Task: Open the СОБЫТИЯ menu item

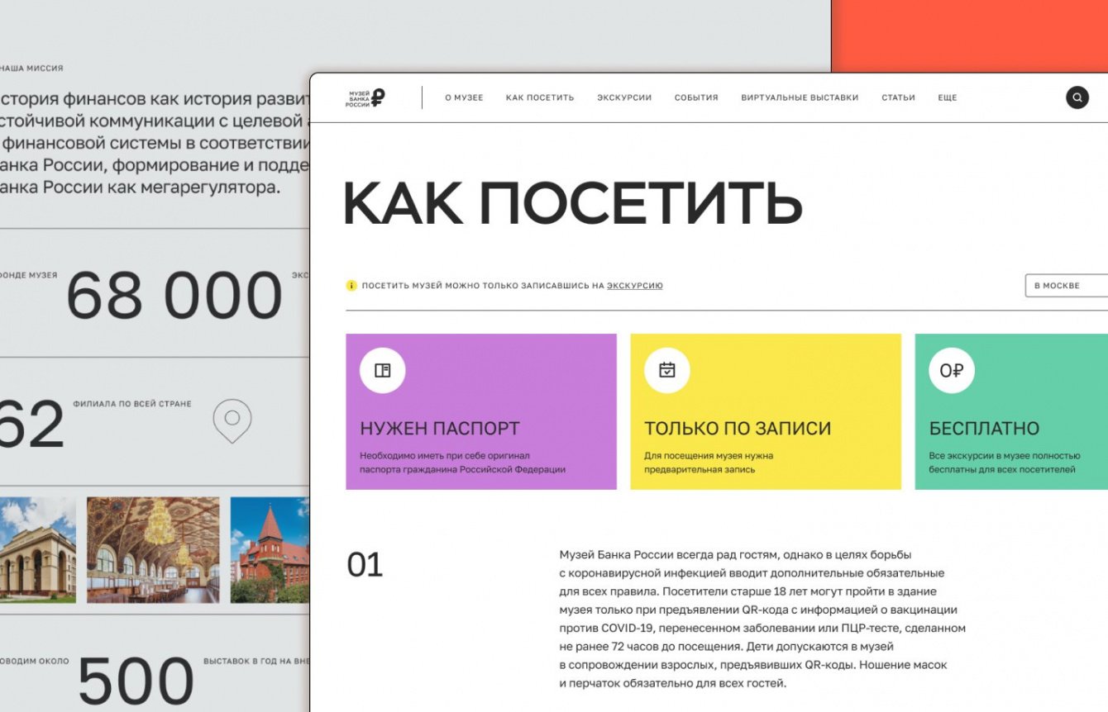Action: (x=696, y=97)
